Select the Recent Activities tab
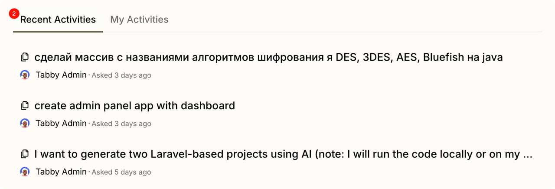555x189 pixels. click(x=58, y=20)
